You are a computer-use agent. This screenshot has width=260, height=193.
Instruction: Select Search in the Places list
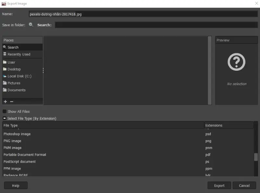click(22, 47)
